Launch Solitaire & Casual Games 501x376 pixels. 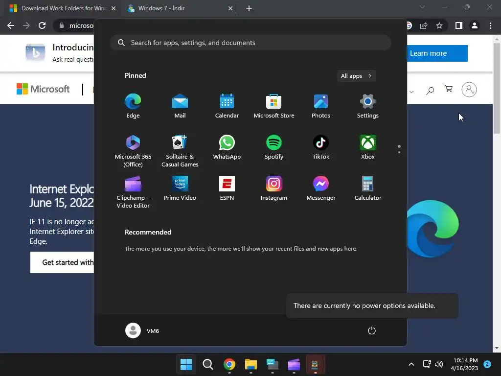180,151
